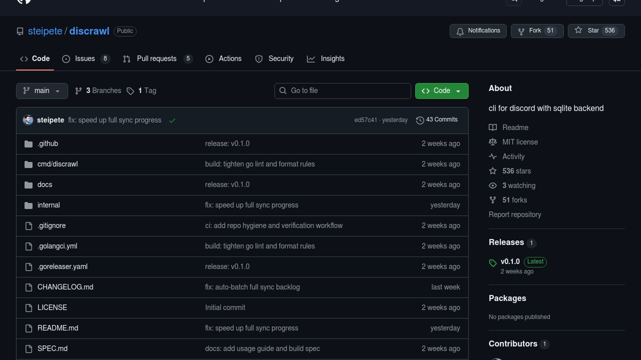The image size is (641, 360).
Task: Open the Report repository link
Action: tap(515, 215)
